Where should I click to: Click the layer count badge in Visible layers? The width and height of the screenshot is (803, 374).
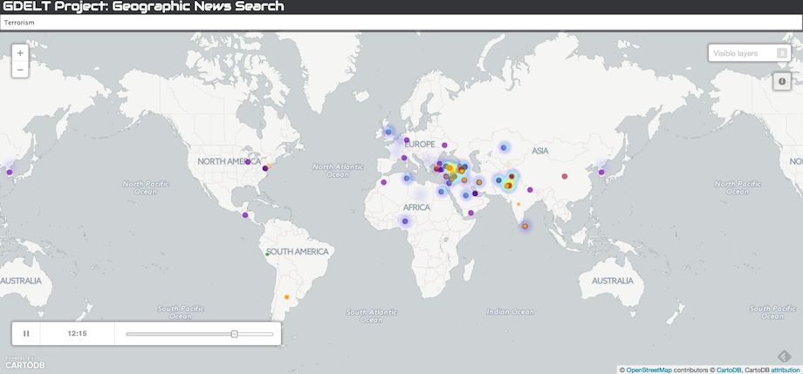782,53
